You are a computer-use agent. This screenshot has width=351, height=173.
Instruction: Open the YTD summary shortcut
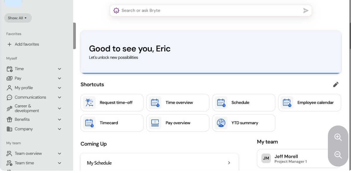244,123
